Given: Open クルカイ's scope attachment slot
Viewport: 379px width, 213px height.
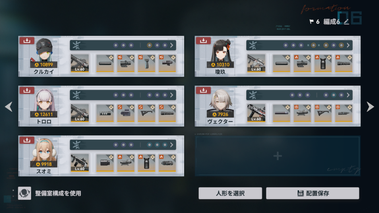Looking at the screenshot, I should pyautogui.click(x=126, y=63).
